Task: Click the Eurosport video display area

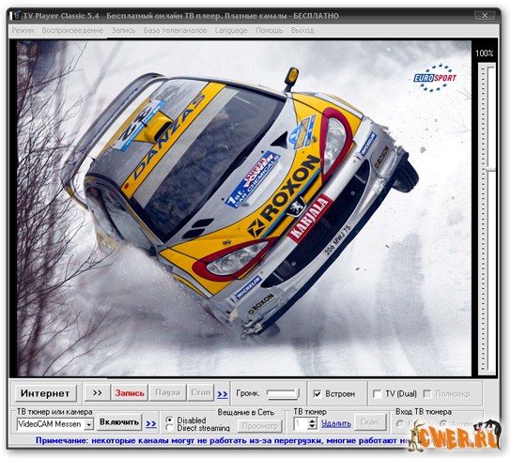Action: tap(244, 208)
